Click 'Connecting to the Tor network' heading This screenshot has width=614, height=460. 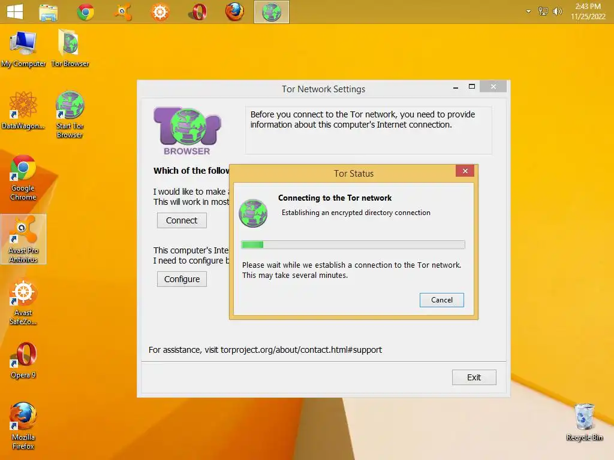[x=335, y=198]
